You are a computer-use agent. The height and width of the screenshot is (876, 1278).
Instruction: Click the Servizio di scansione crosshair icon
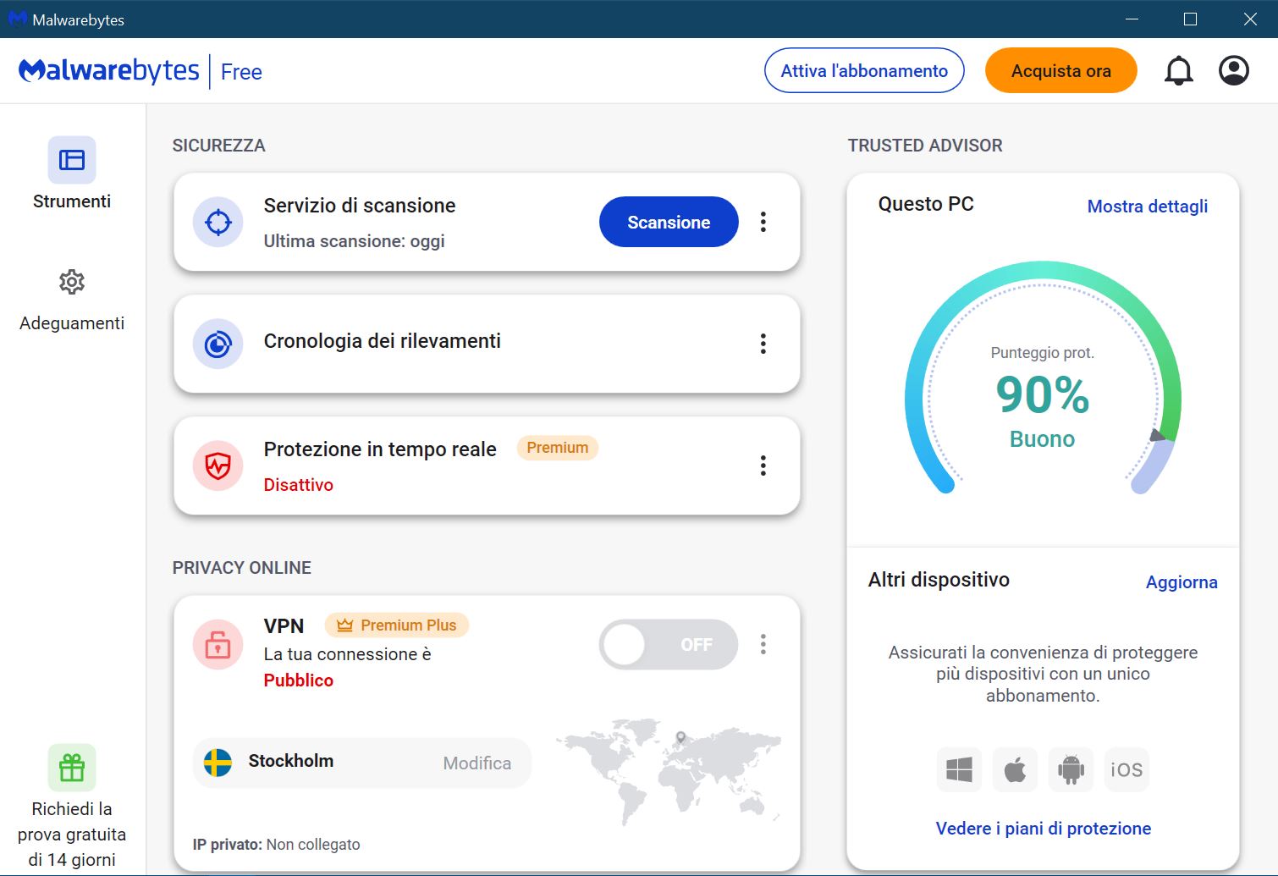(218, 222)
